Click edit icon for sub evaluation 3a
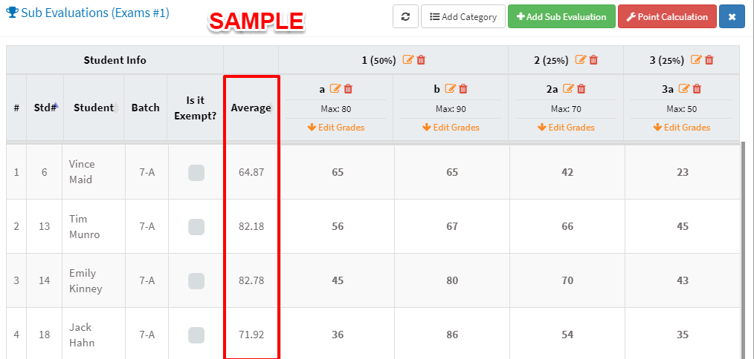Screen dimensions: 754x359 click(x=684, y=89)
